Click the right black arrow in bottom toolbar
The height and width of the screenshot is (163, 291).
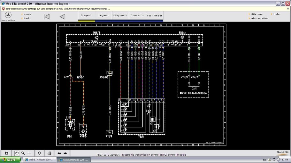[65, 153]
